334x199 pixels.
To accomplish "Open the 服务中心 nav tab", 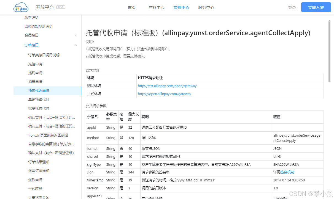I will point(206,7).
